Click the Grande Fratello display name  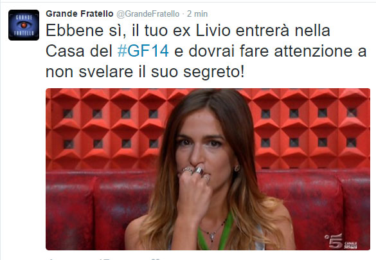click(x=79, y=14)
